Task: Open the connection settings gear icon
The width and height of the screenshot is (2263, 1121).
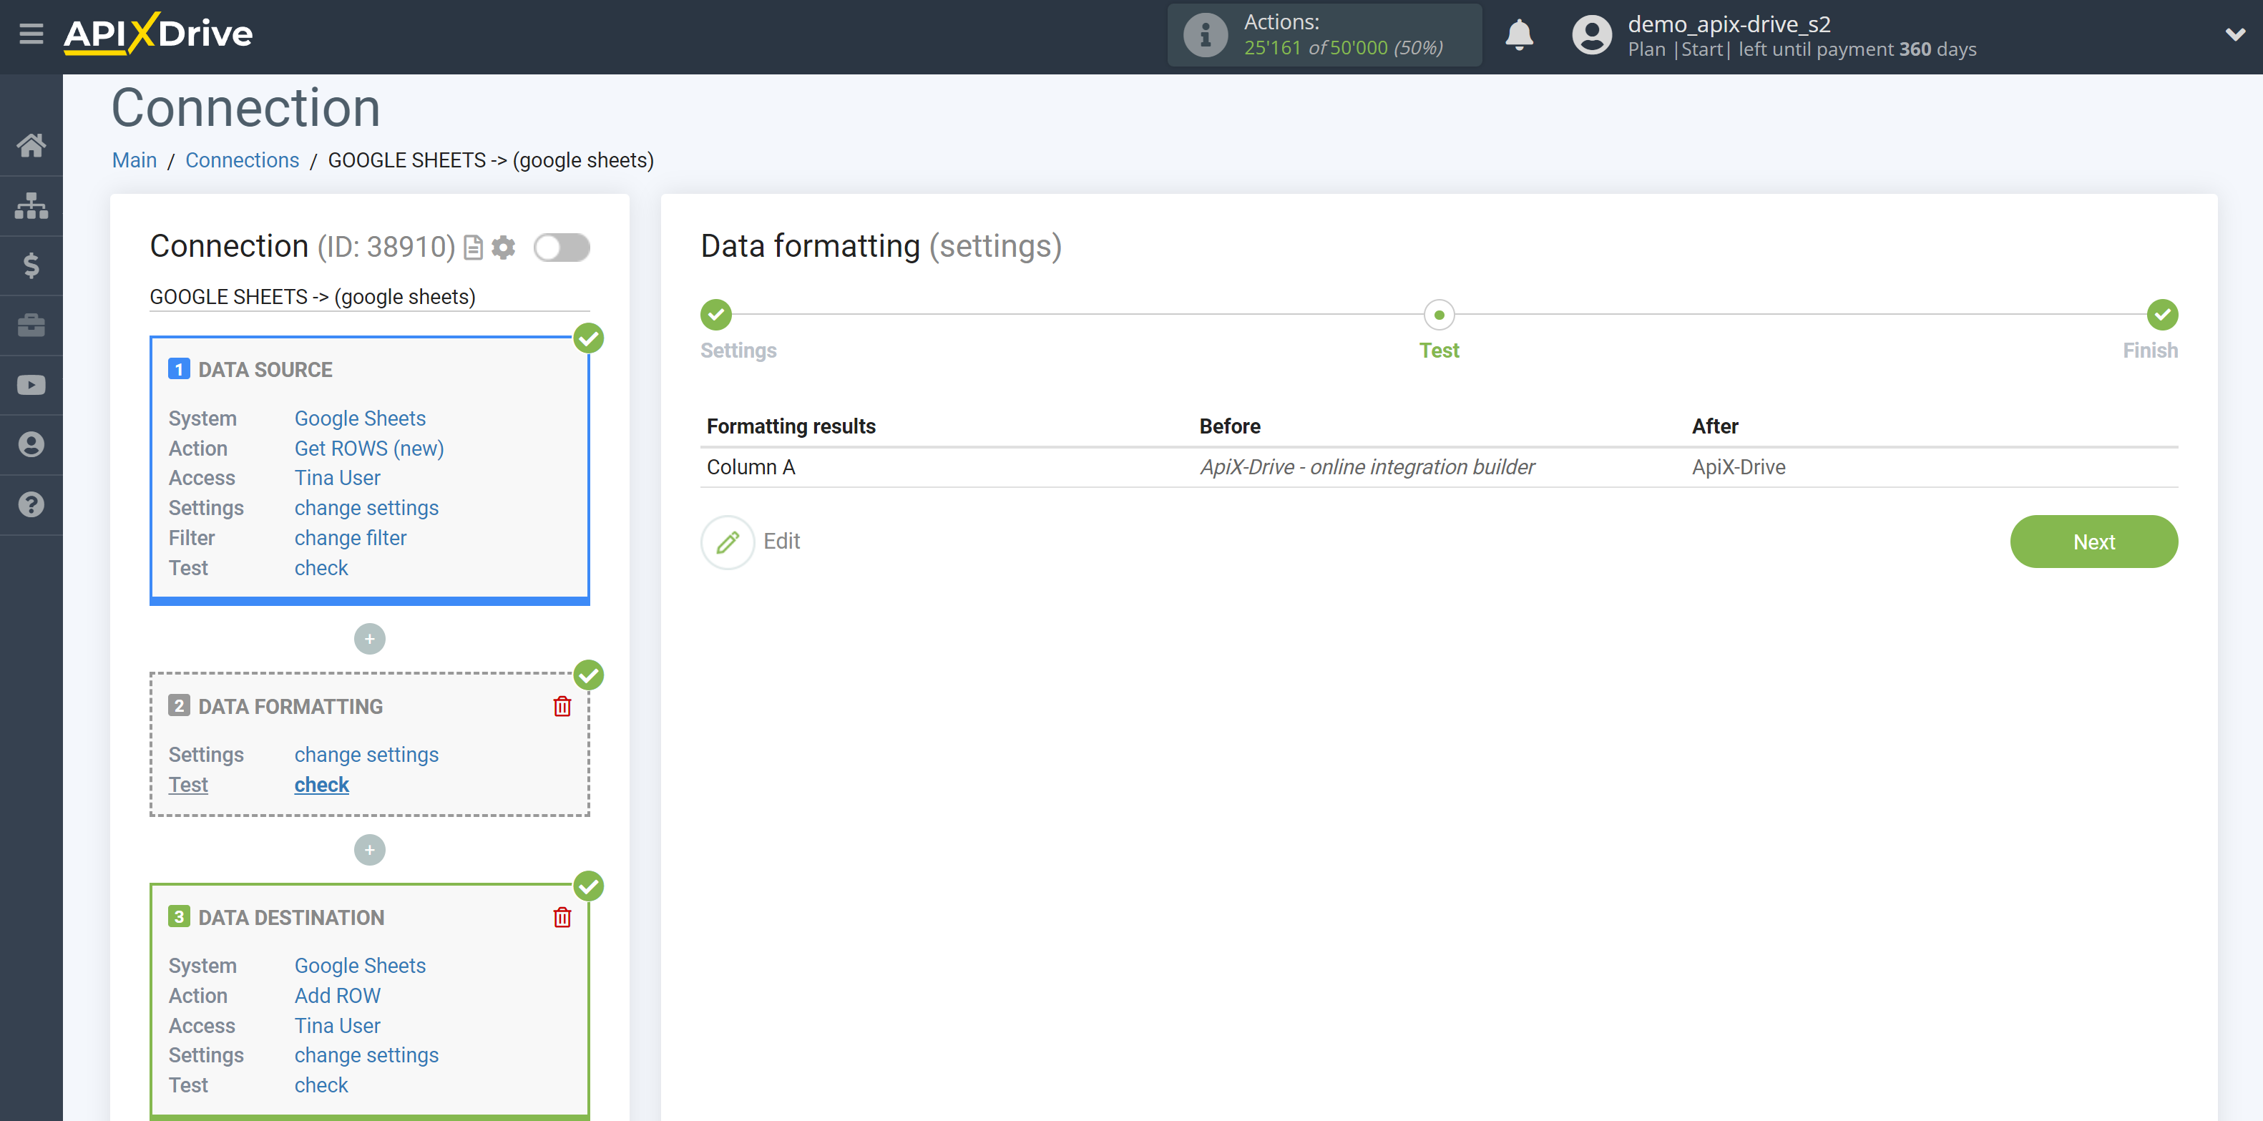Action: click(x=504, y=248)
